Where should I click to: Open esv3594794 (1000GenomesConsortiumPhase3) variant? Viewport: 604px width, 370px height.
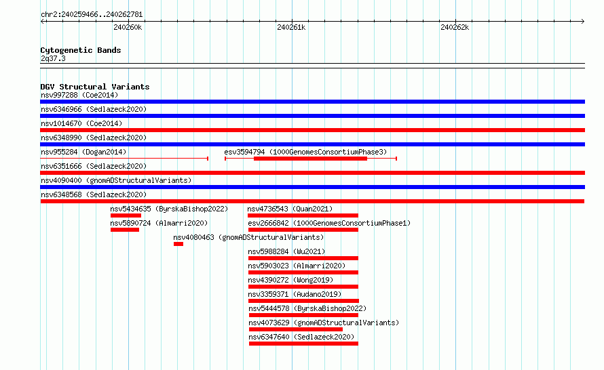point(305,152)
